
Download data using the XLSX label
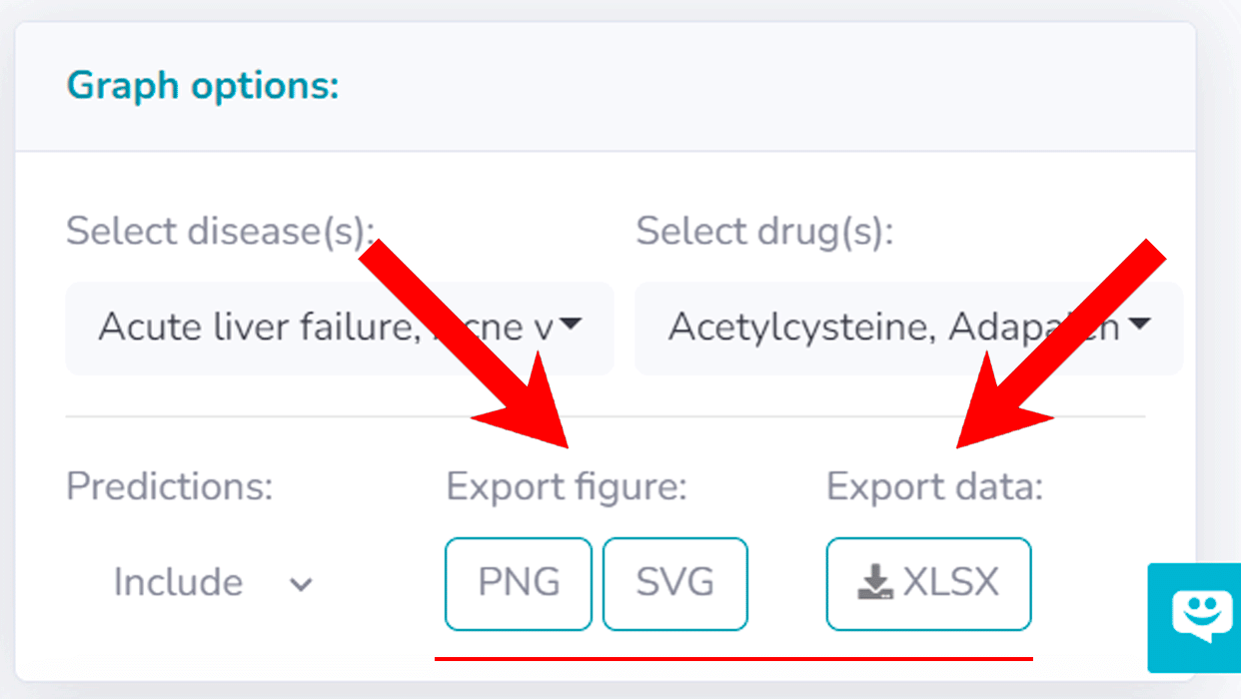click(x=950, y=583)
